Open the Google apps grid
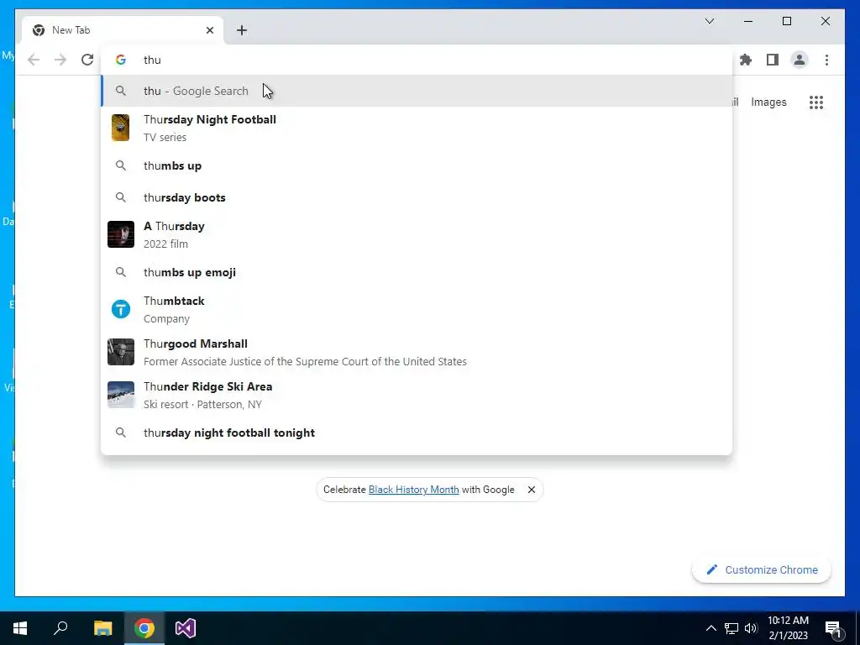Image resolution: width=860 pixels, height=645 pixels. [816, 102]
